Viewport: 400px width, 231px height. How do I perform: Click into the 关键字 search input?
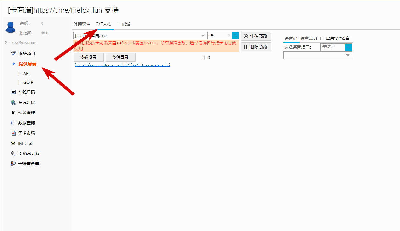(x=333, y=47)
